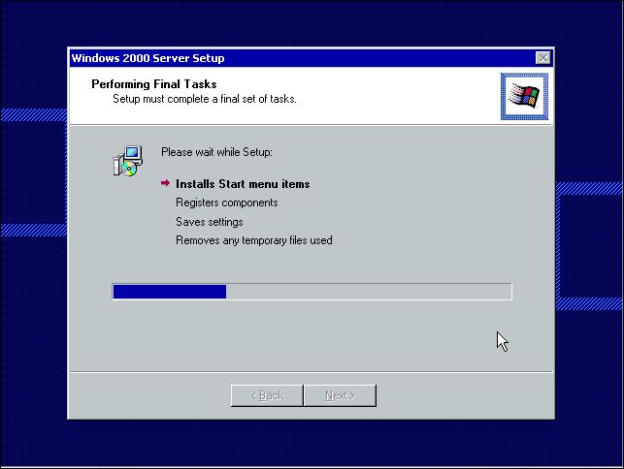Click the disabled Back button
Image resolution: width=624 pixels, height=469 pixels.
[x=267, y=395]
